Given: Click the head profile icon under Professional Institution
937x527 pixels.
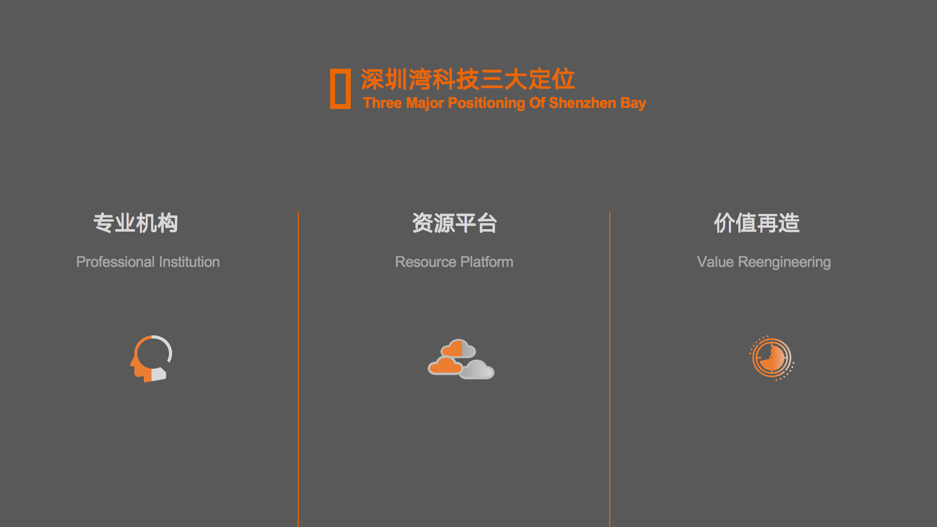Looking at the screenshot, I should [x=151, y=358].
